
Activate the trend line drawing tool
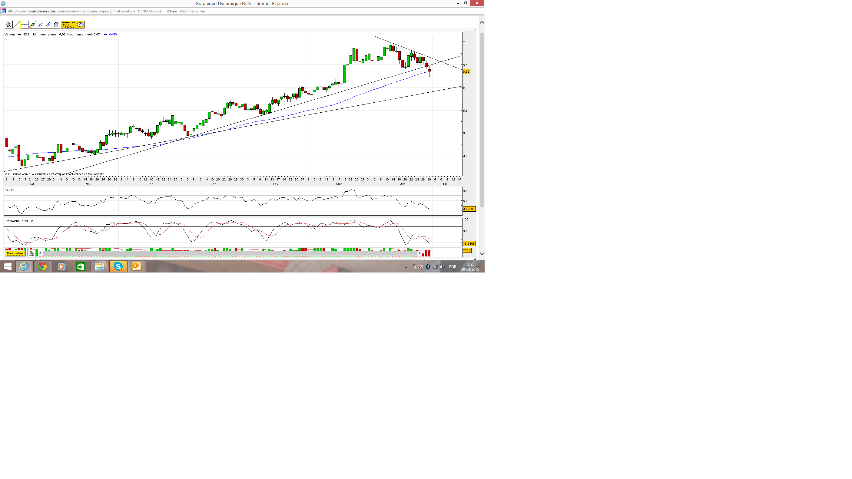pos(17,25)
